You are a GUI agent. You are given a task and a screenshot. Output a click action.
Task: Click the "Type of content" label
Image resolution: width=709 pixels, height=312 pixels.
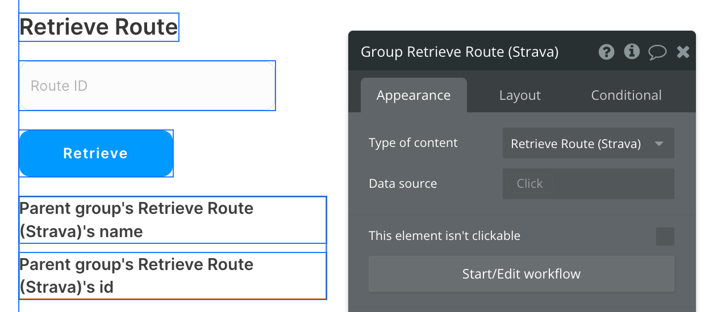[x=413, y=143]
